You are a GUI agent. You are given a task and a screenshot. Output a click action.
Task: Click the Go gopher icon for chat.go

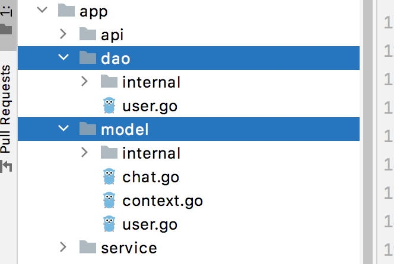click(109, 176)
